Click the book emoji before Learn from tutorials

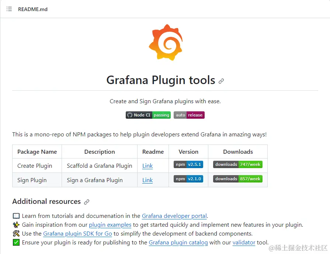coord(16,216)
